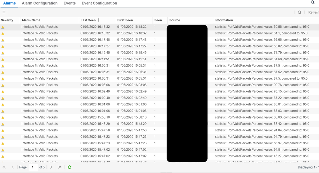
Task: Click warning icon for value 76.15 row
Action: (3, 92)
